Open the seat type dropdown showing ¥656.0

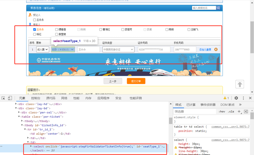pyautogui.click(x=63, y=50)
